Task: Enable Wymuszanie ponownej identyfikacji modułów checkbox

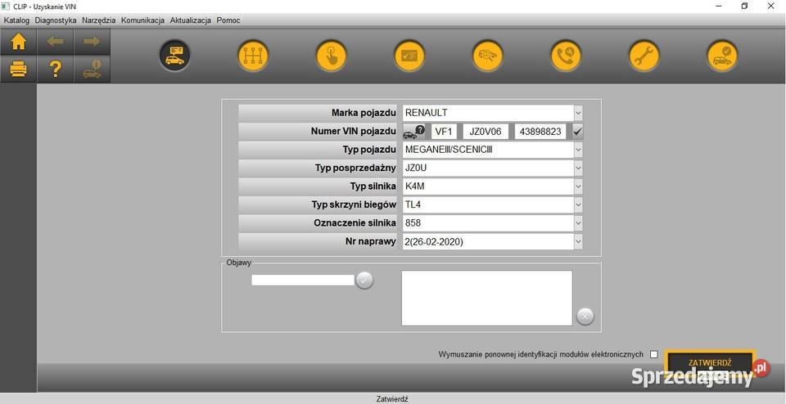Action: [x=653, y=354]
